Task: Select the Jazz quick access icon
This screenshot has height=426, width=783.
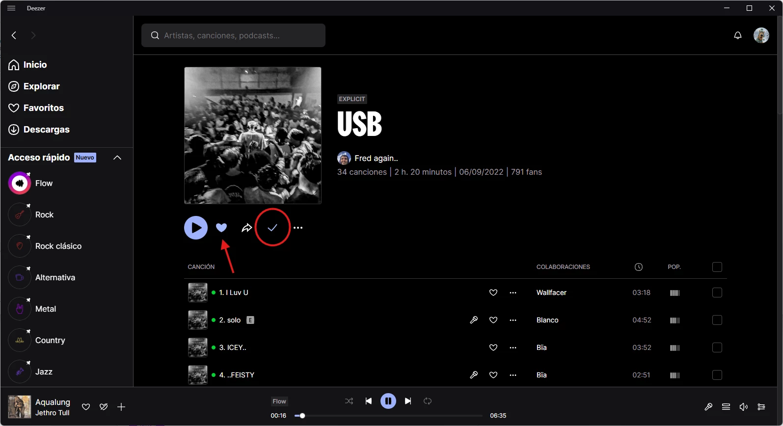Action: point(20,372)
